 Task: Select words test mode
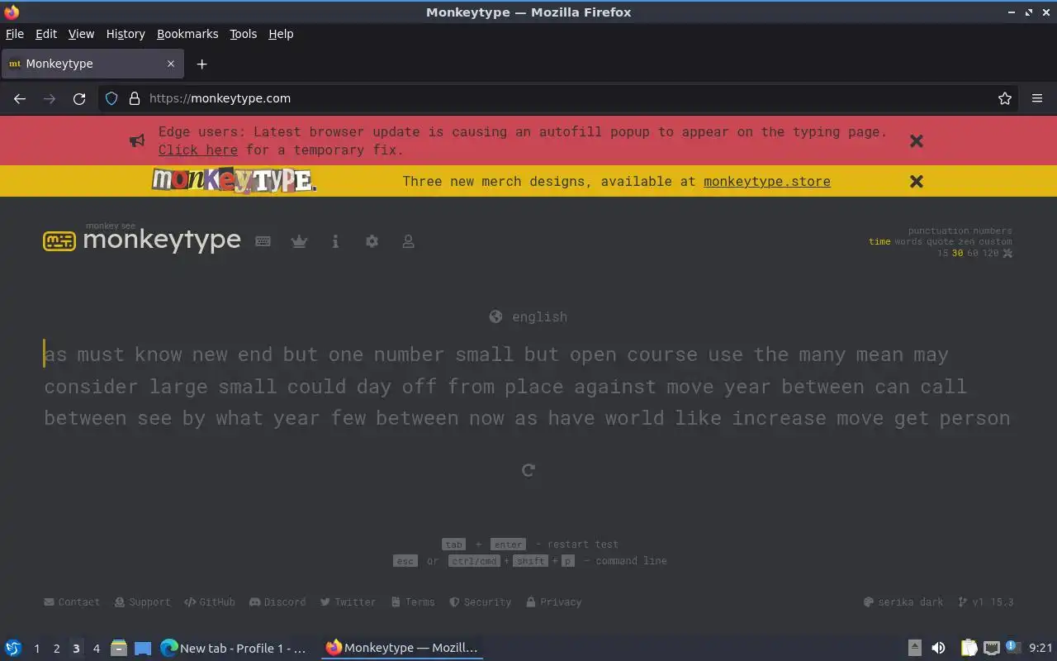908,242
